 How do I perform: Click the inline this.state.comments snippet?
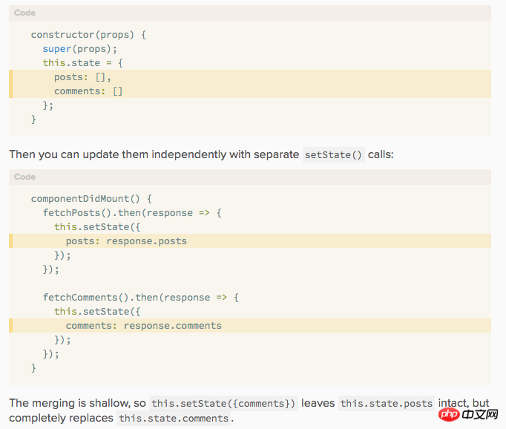point(174,419)
